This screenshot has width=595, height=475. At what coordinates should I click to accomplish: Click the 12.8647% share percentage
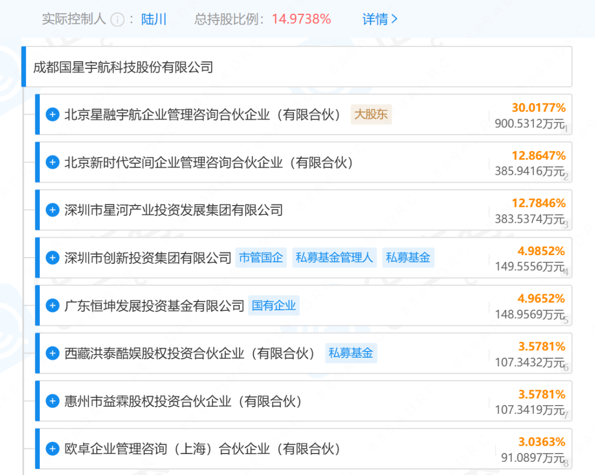coord(538,156)
